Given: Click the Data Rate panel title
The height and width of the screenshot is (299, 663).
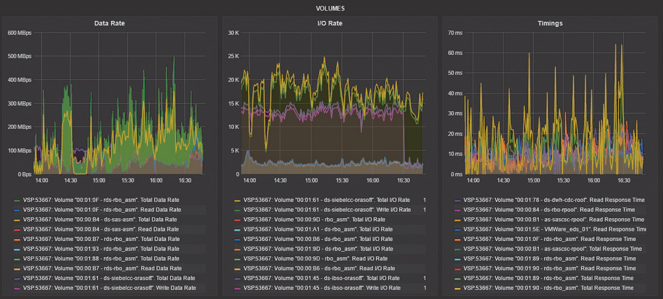Looking at the screenshot, I should [x=109, y=23].
